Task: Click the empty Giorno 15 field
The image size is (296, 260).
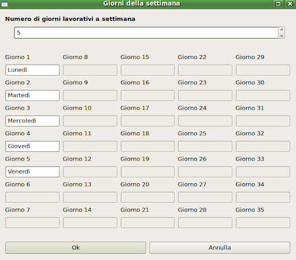Action: pos(147,70)
